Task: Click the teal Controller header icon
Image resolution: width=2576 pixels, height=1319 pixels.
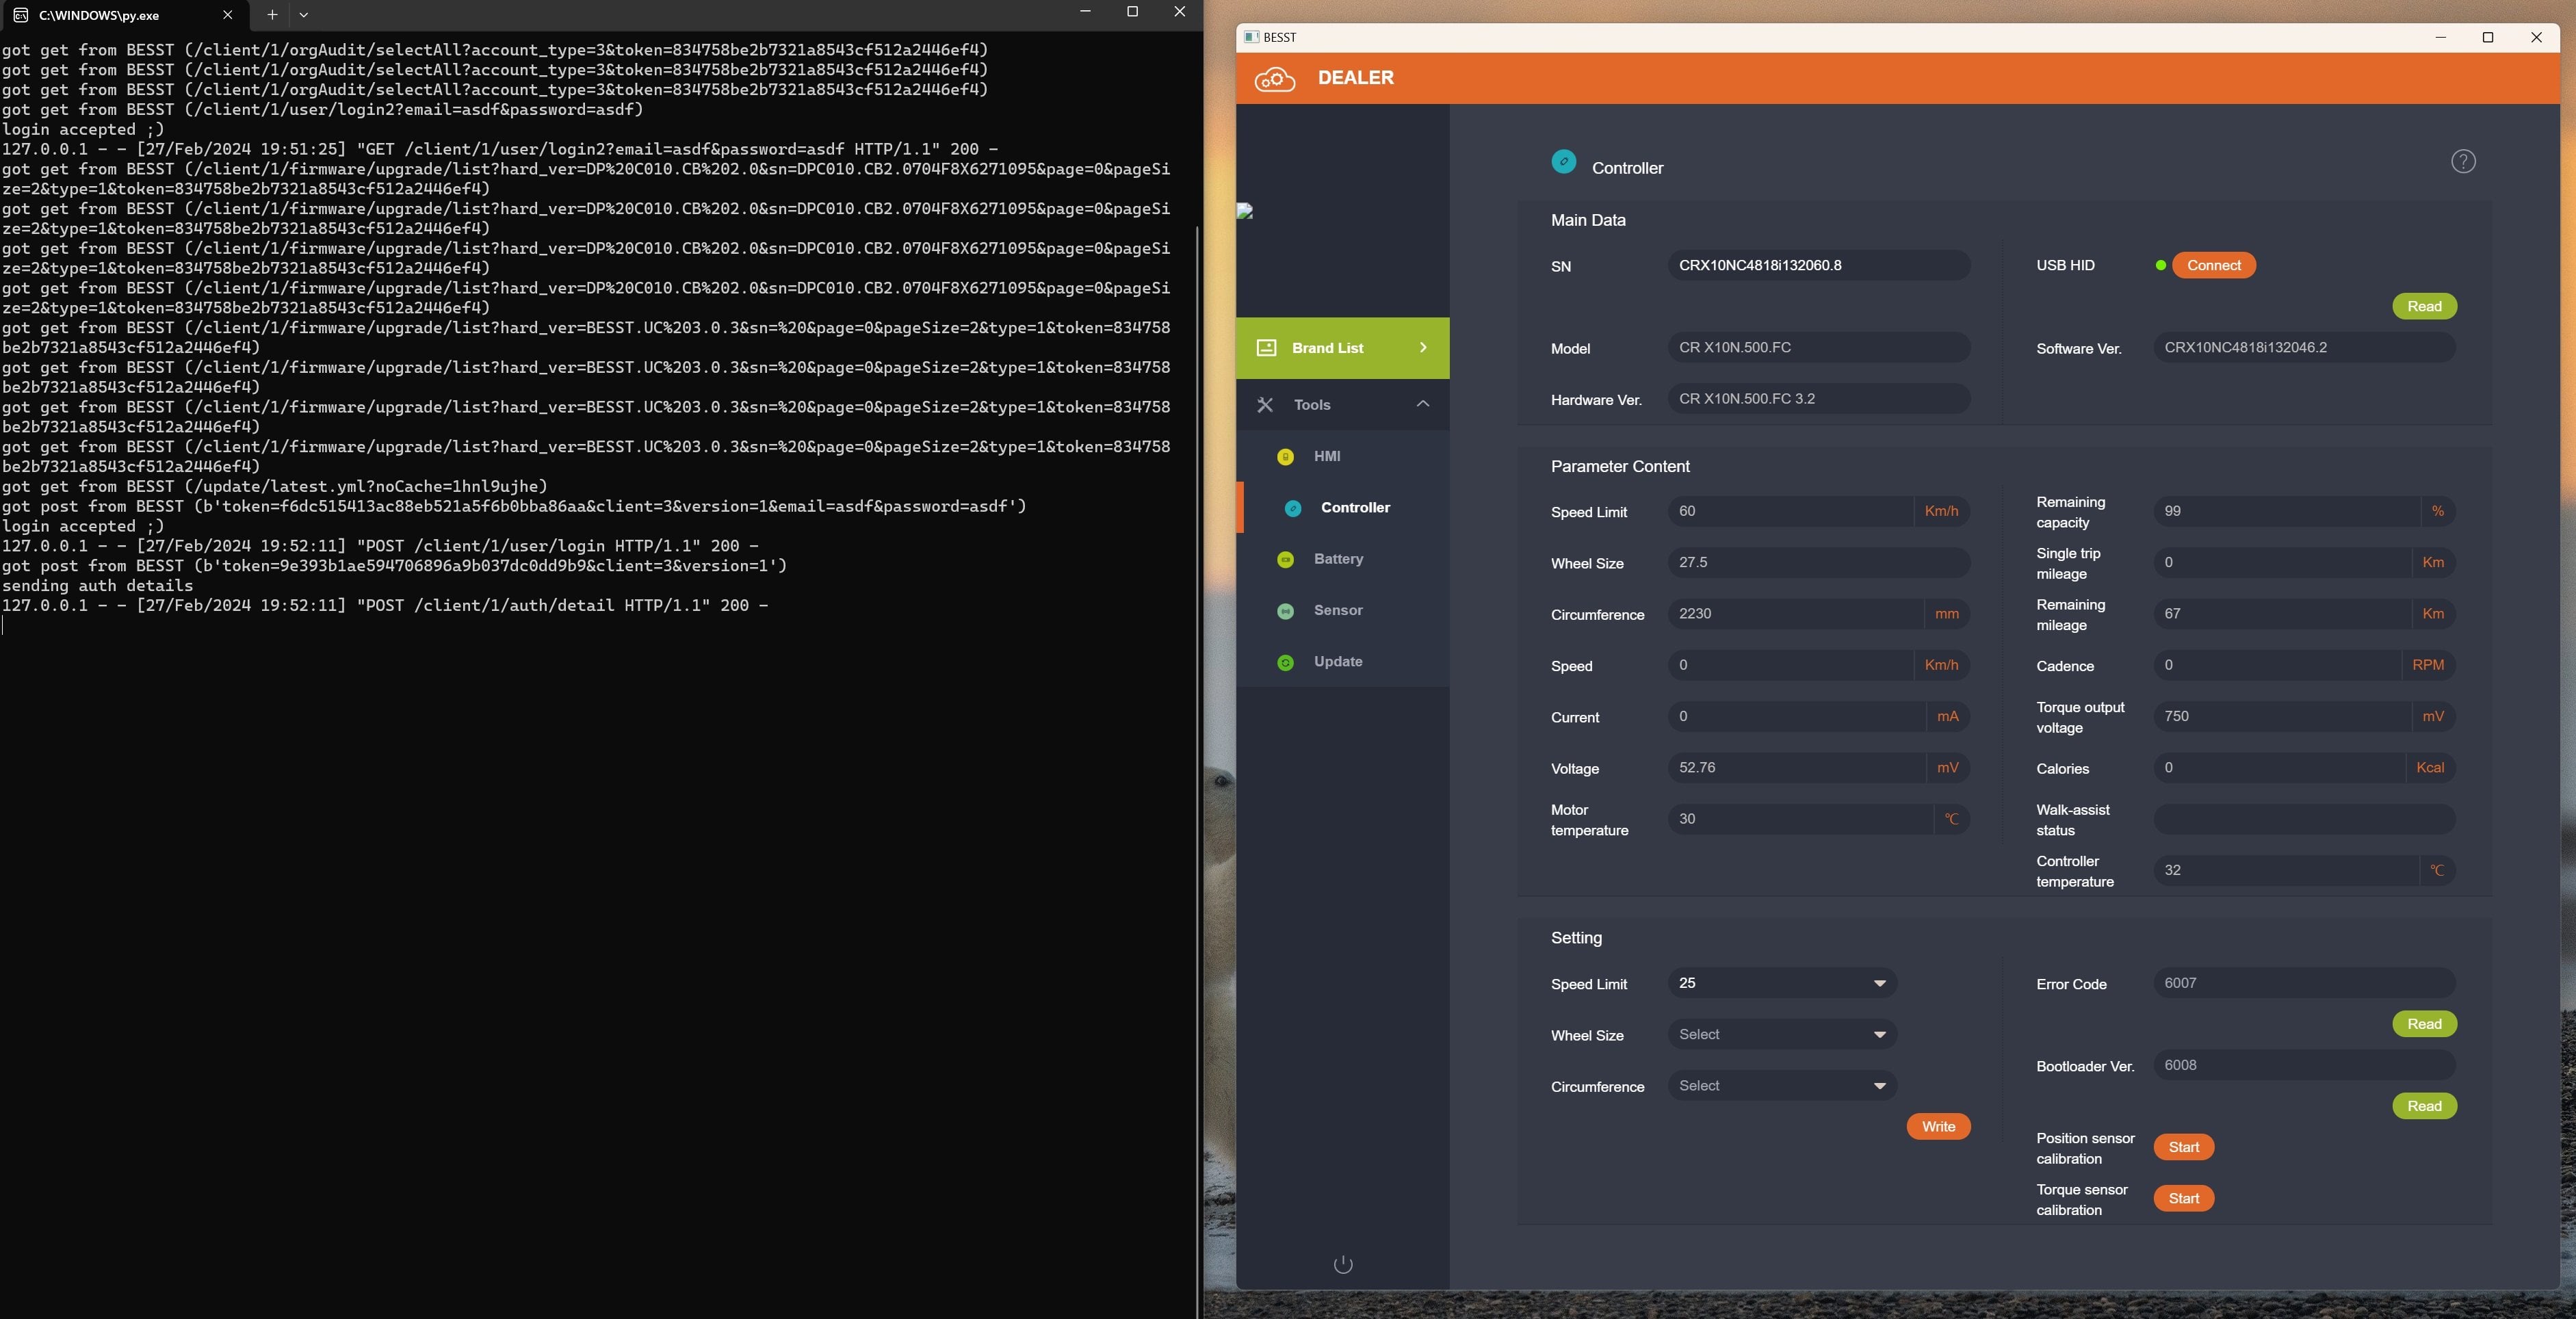Action: 1564,161
